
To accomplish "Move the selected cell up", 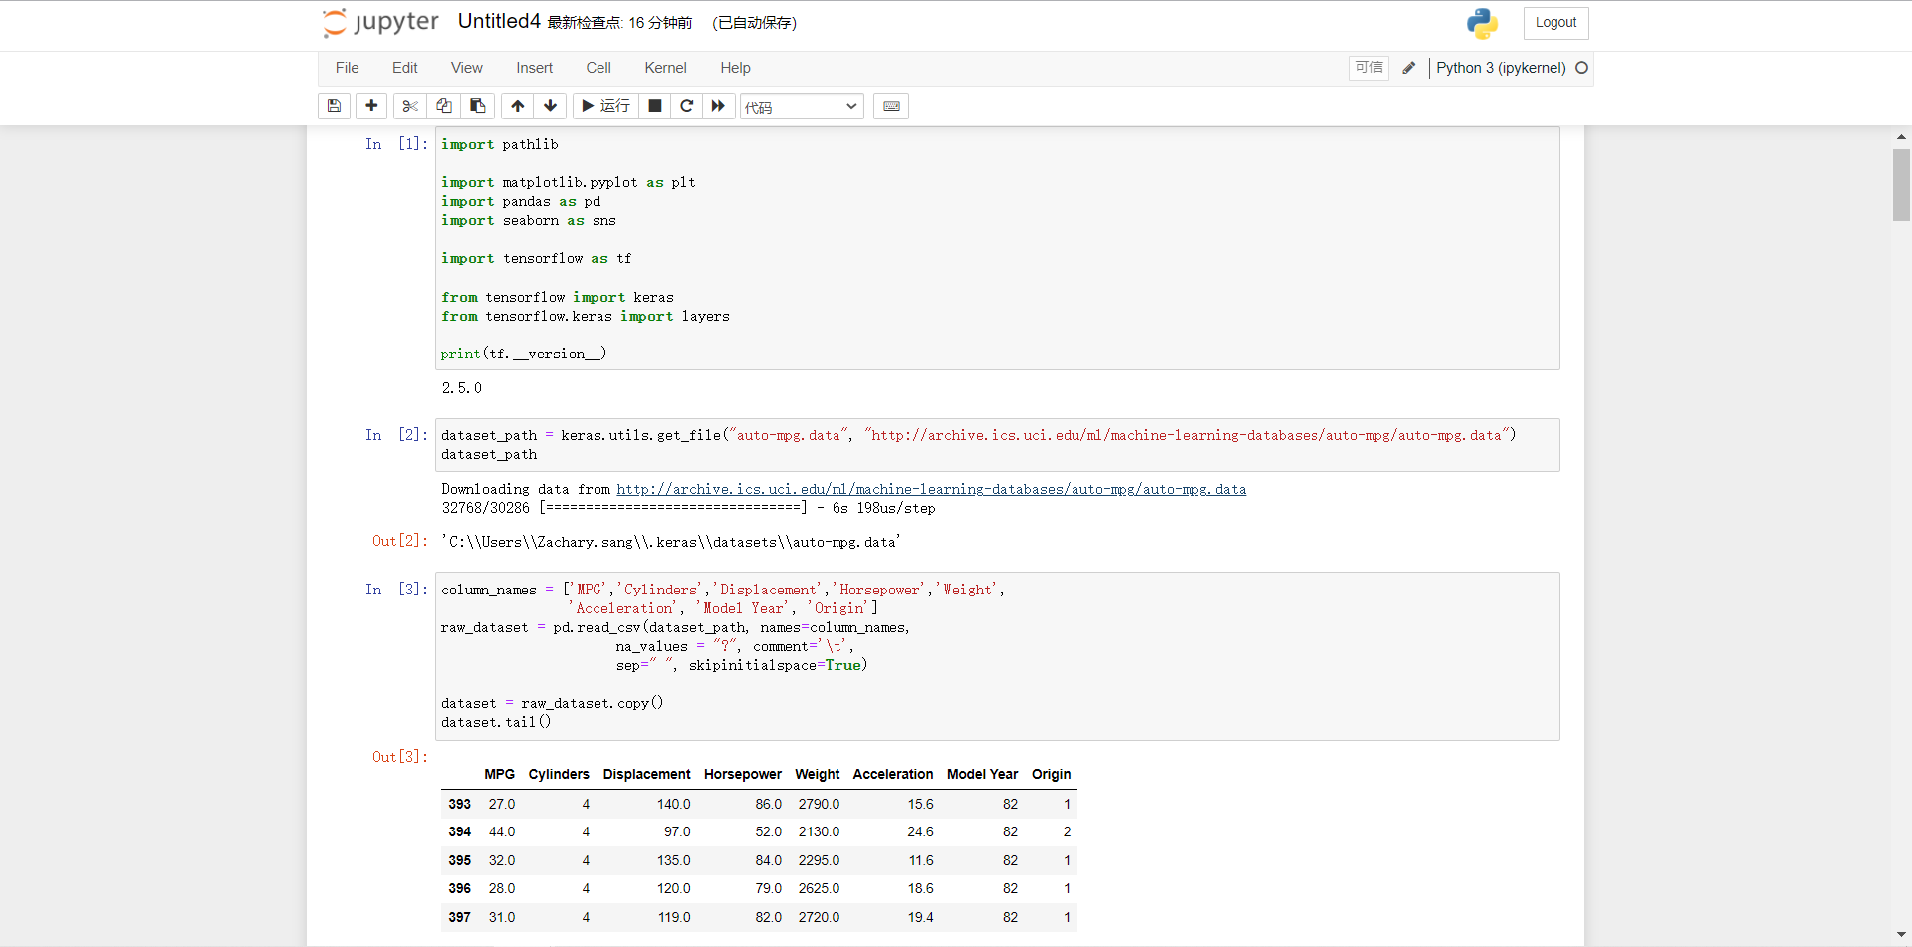I will pyautogui.click(x=518, y=106).
